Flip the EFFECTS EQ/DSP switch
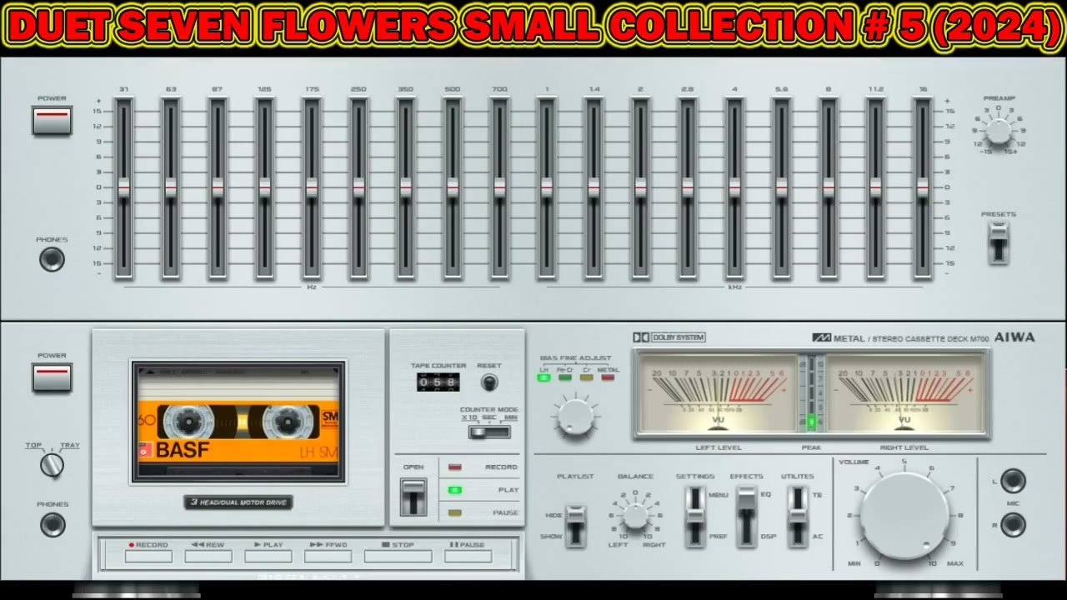This screenshot has height=600, width=1067. point(746,515)
